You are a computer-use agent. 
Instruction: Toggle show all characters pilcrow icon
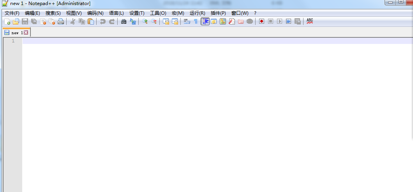pyautogui.click(x=196, y=21)
